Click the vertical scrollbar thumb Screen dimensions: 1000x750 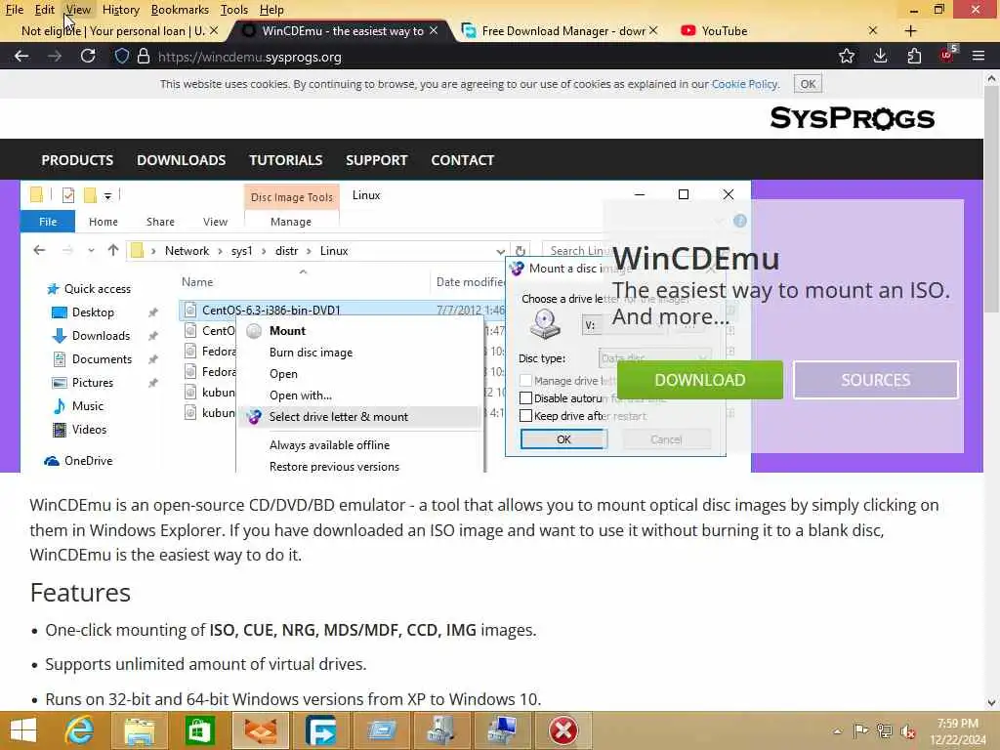(x=992, y=197)
